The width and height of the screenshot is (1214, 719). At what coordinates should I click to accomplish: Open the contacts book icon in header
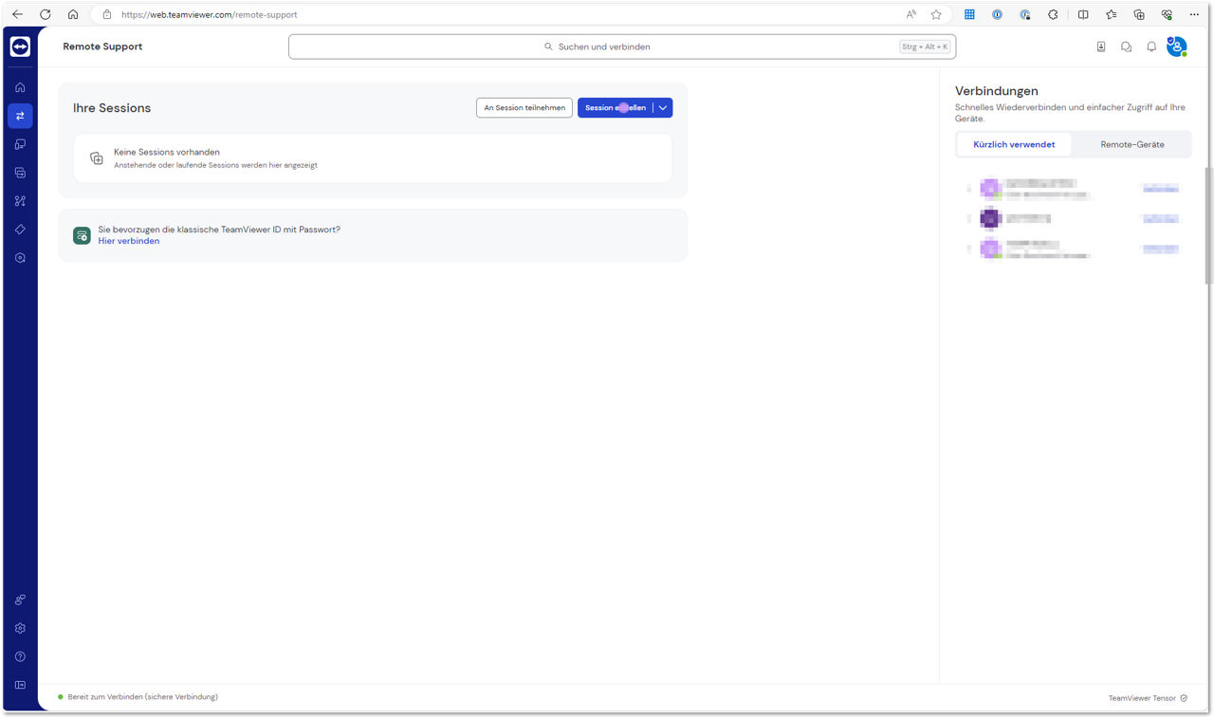[x=1101, y=46]
